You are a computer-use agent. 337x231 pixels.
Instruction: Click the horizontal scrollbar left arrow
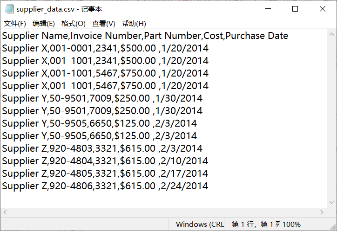point(5,212)
